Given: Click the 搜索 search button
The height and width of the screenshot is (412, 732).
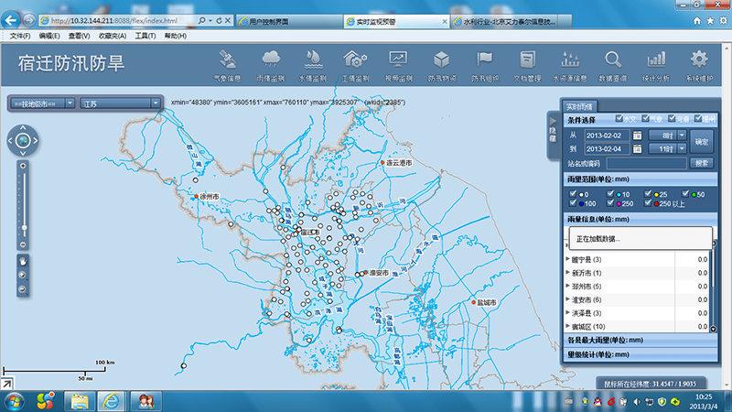Looking at the screenshot, I should (701, 163).
